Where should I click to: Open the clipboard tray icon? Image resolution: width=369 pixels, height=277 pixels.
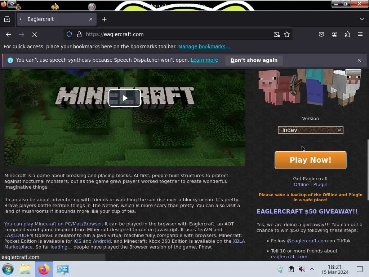(291, 269)
